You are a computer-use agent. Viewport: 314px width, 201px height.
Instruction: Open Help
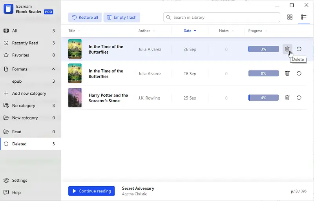31,193
